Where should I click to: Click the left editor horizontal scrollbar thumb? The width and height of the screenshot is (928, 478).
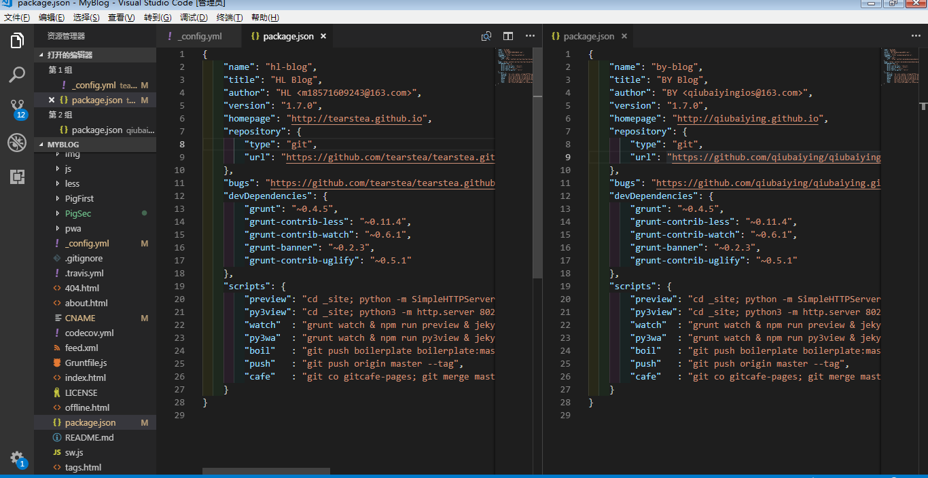click(266, 471)
